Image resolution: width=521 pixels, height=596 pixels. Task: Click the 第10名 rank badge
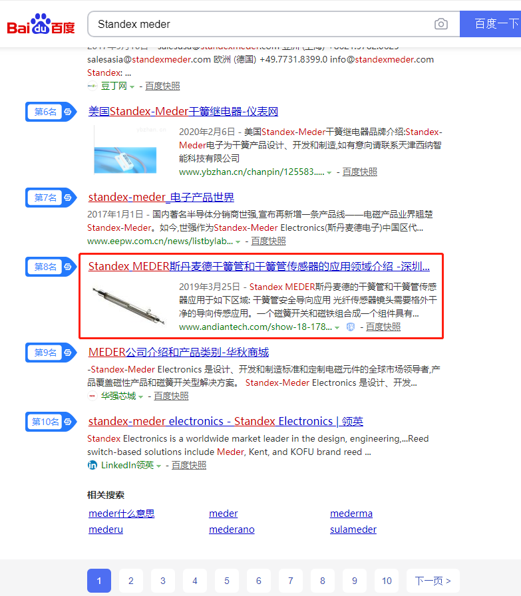tap(51, 422)
